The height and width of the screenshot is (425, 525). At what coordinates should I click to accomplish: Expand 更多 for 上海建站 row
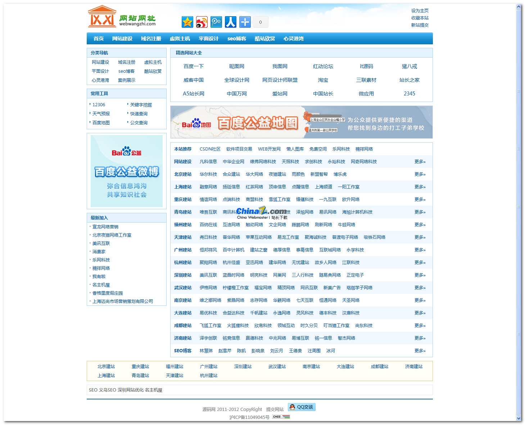pos(420,187)
